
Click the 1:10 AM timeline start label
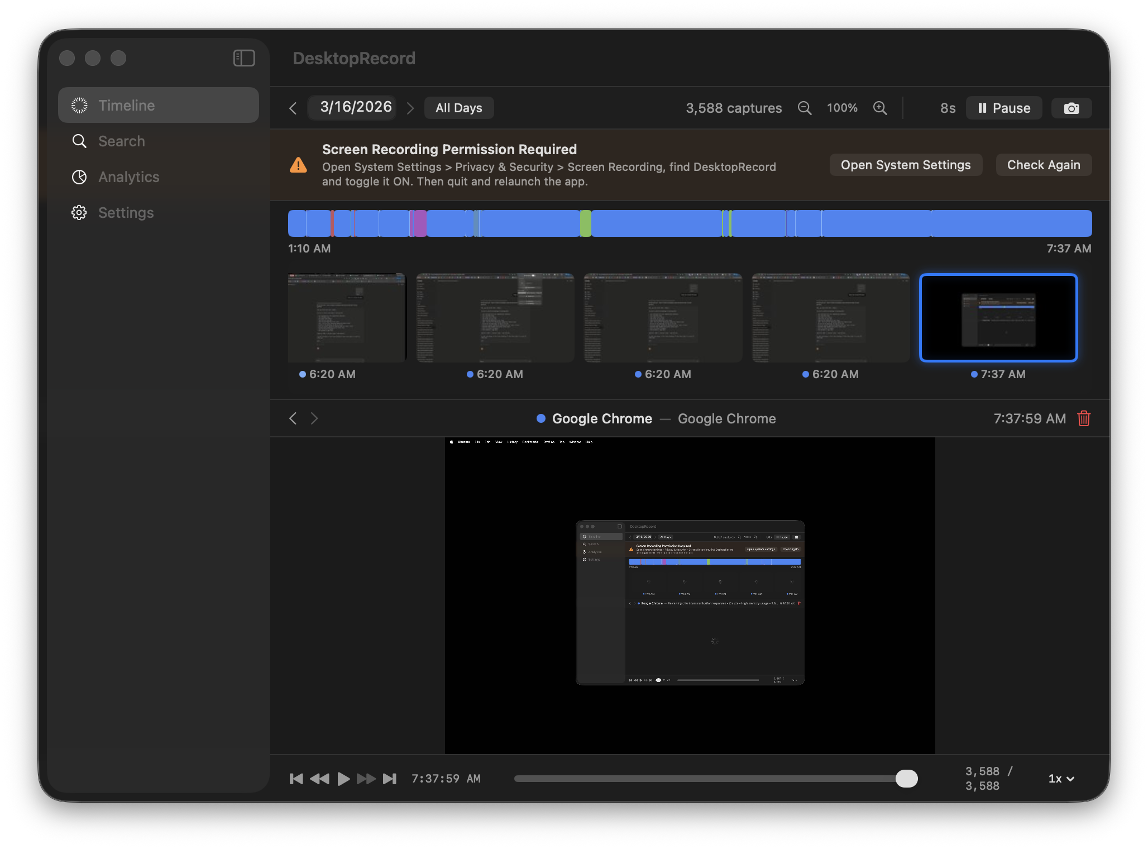[x=309, y=248]
